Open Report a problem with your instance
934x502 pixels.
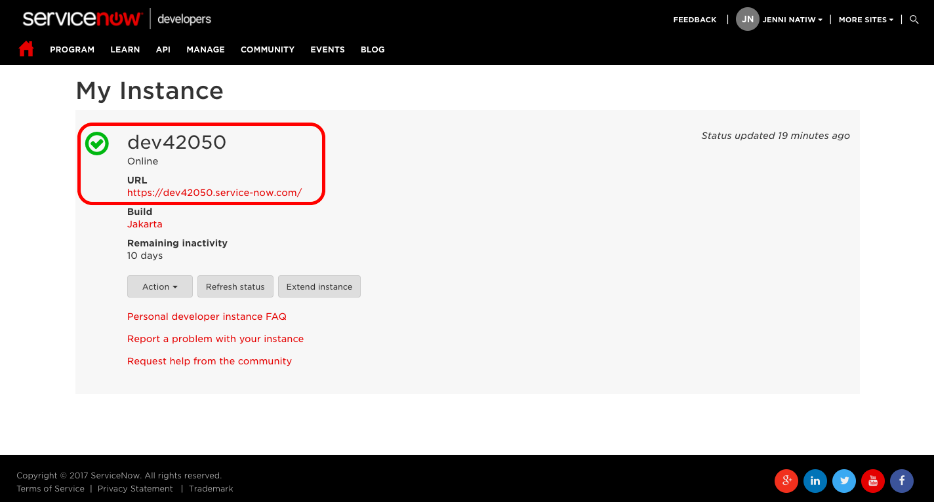(x=215, y=339)
